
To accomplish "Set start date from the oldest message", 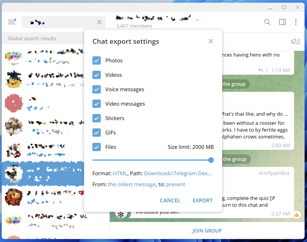I will [x=132, y=184].
